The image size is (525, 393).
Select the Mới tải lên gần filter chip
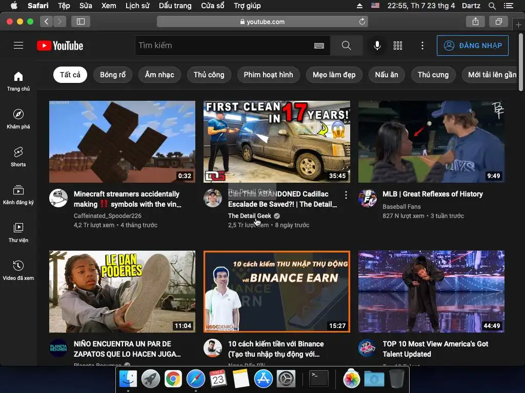point(490,75)
